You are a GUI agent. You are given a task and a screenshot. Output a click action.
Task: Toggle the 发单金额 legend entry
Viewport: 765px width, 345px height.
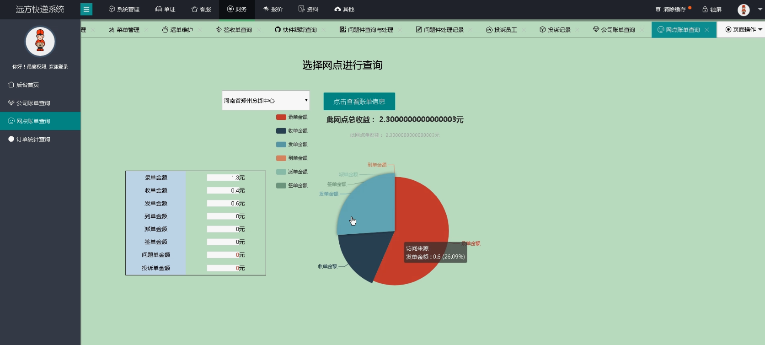pos(292,145)
